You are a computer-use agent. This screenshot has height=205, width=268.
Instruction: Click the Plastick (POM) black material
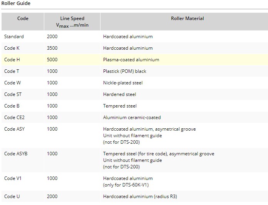coord(124,71)
